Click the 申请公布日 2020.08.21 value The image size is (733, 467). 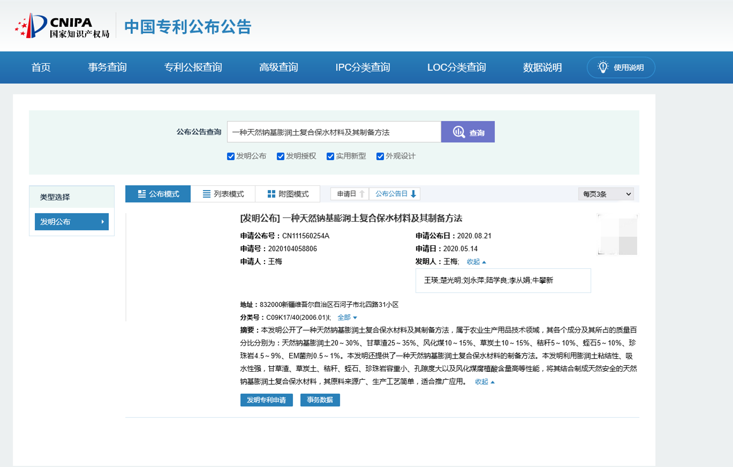coord(474,236)
